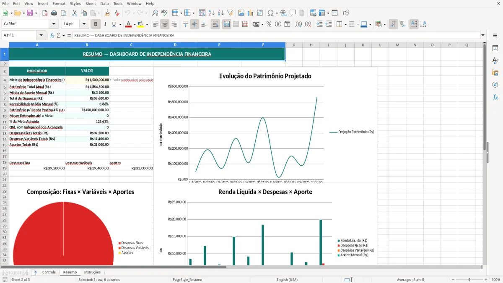The width and height of the screenshot is (503, 283).
Task: Toggle Italic formatting
Action: [x=105, y=24]
